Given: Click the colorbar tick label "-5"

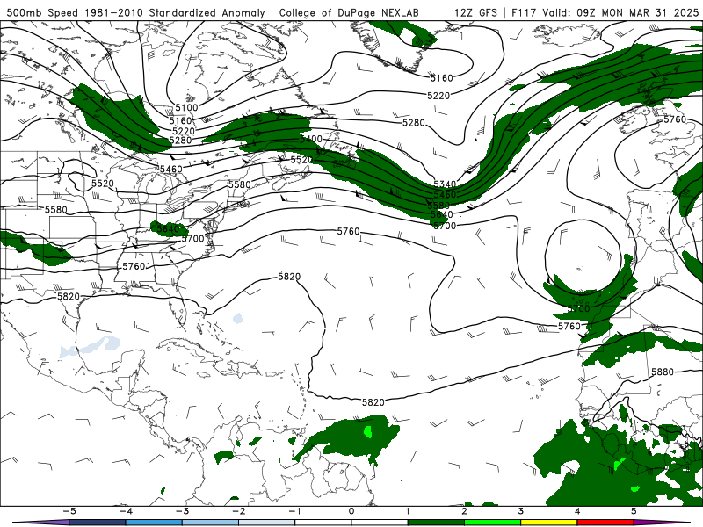Looking at the screenshot, I should [69, 511].
